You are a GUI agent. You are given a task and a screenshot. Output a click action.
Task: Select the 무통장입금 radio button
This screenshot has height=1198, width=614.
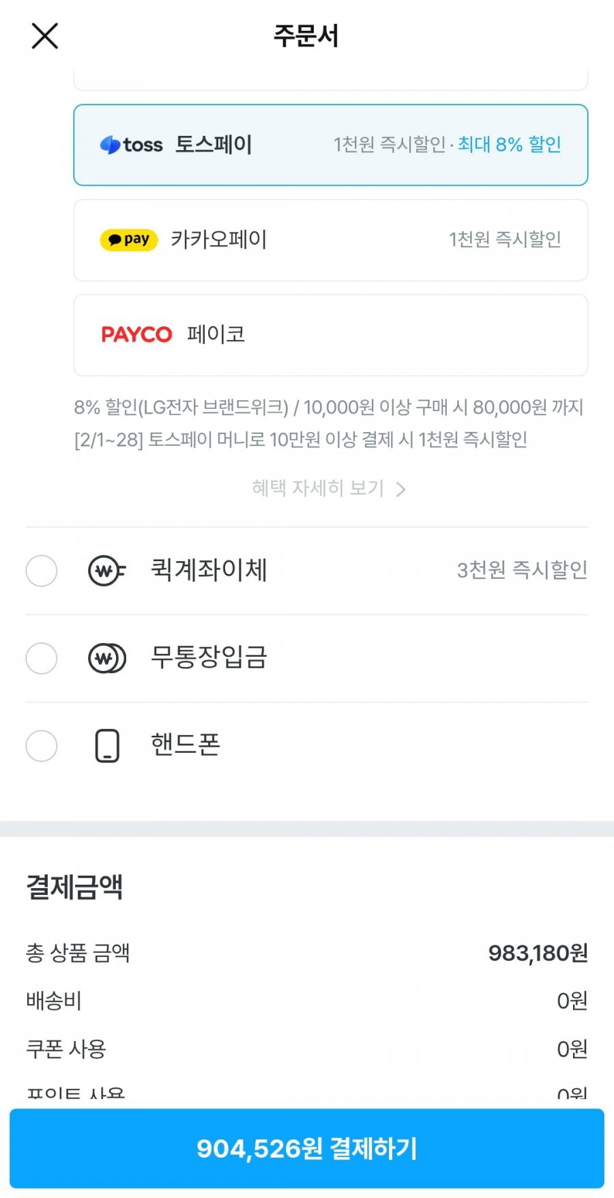click(x=42, y=659)
